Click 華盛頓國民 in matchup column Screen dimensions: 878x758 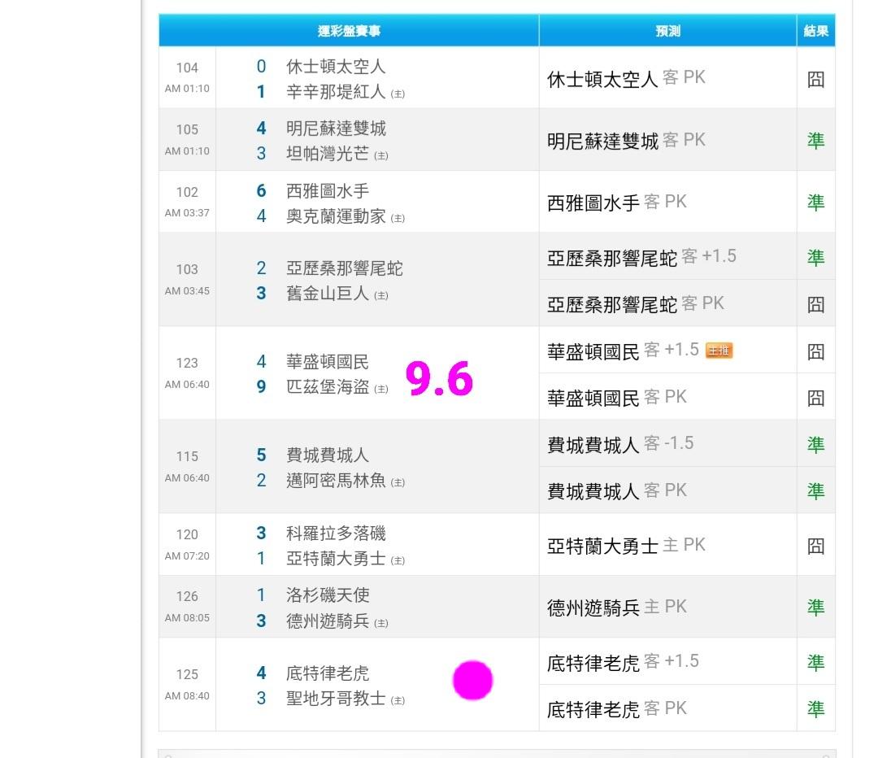327,361
